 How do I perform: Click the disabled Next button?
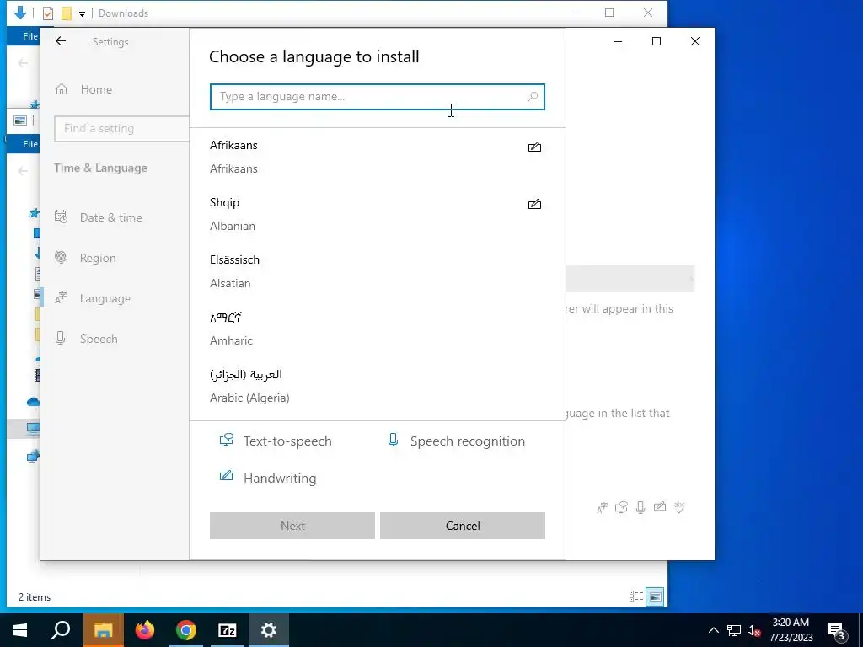292,526
